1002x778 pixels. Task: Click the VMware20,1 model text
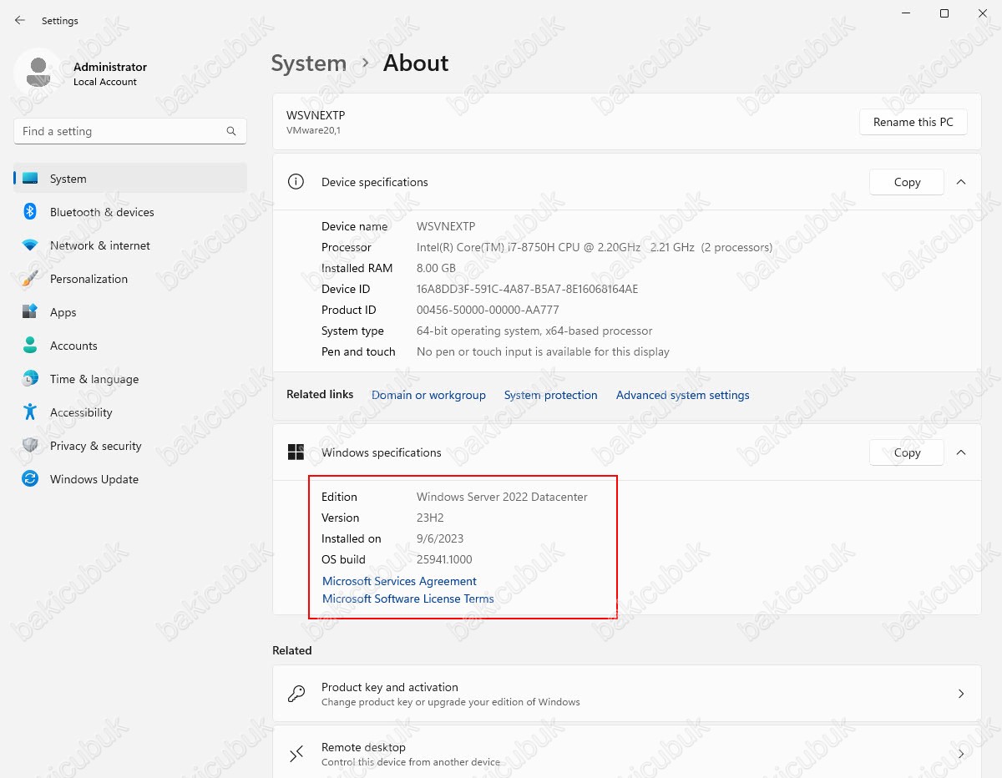tap(313, 131)
